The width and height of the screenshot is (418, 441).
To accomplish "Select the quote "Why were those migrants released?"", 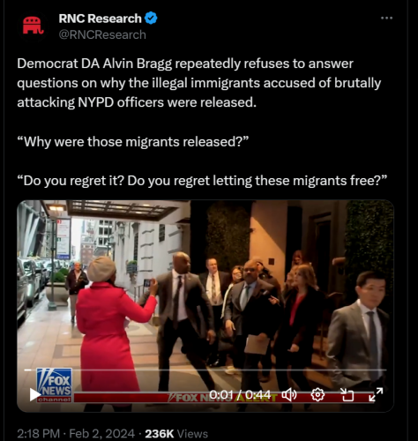I will click(x=133, y=142).
